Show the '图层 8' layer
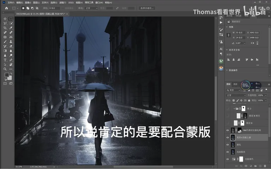 coord(228,123)
